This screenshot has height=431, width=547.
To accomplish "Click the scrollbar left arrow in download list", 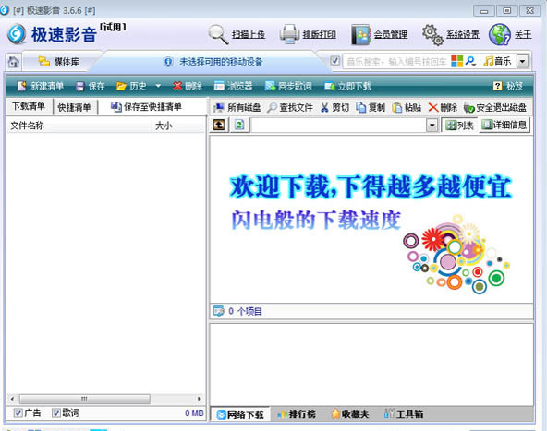I will coord(13,399).
